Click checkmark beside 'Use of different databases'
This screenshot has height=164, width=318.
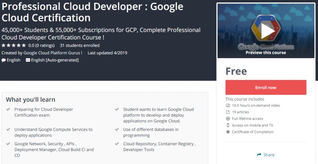[x=117, y=129]
